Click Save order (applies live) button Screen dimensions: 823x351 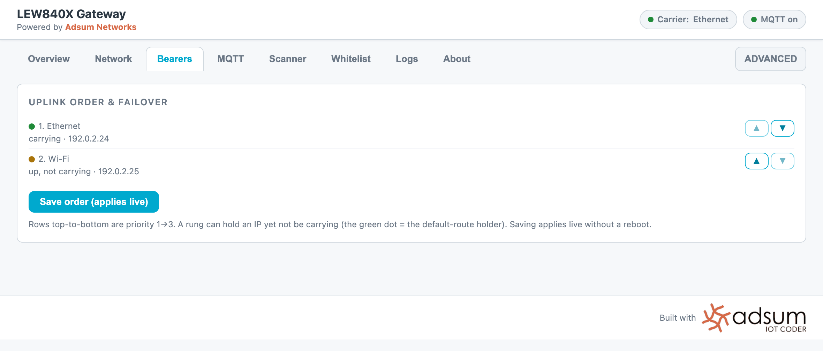pos(94,202)
